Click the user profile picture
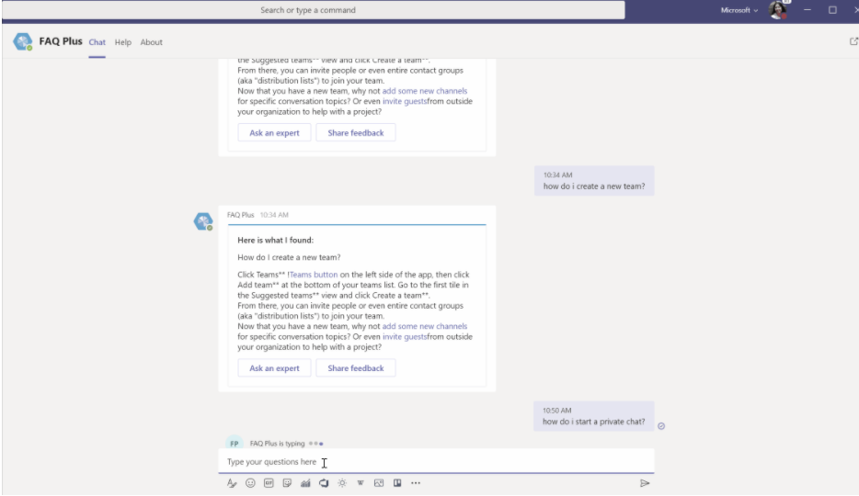This screenshot has height=496, width=859. 777,10
